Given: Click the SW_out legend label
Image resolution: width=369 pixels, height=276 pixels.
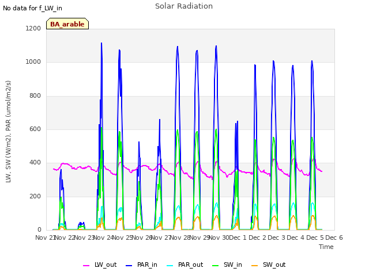Looking at the screenshot, I should coord(274,264).
